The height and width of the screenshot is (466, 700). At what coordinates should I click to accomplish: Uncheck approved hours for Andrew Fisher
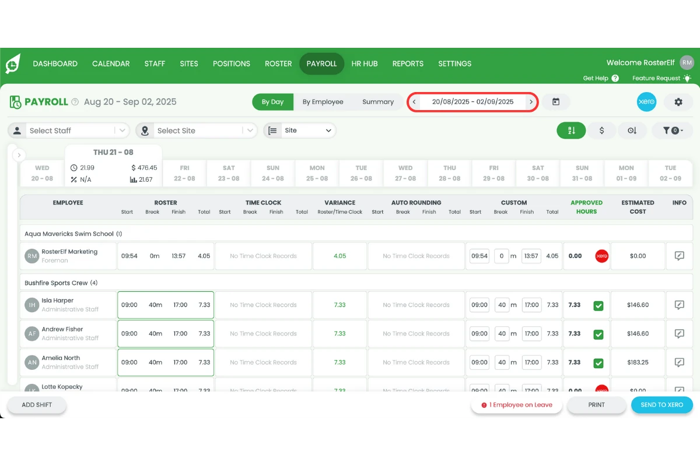click(598, 334)
